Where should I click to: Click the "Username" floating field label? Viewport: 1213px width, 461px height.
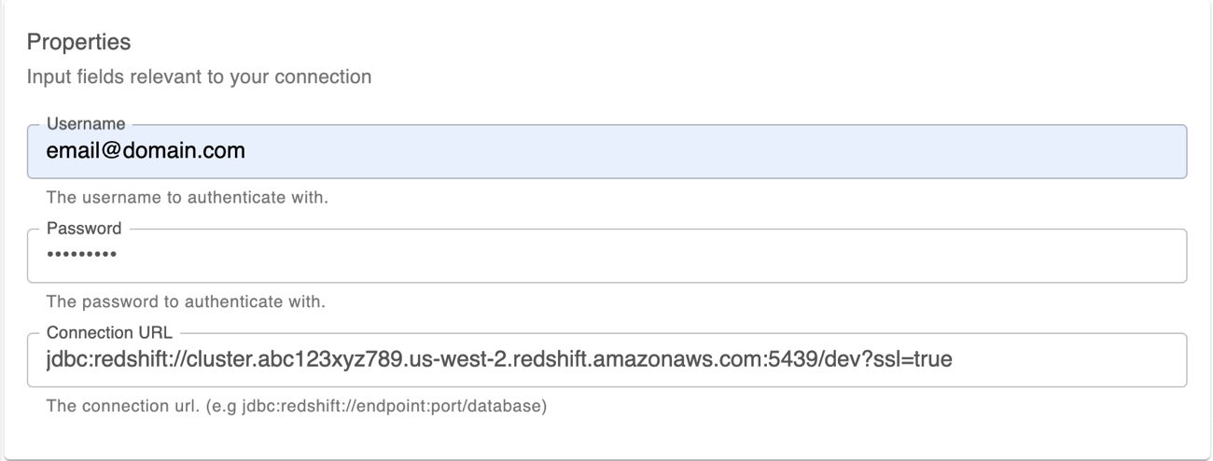pyautogui.click(x=77, y=123)
